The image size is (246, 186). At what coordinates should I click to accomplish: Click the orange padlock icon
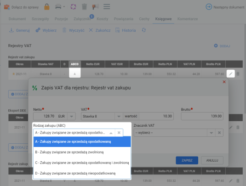47,7
